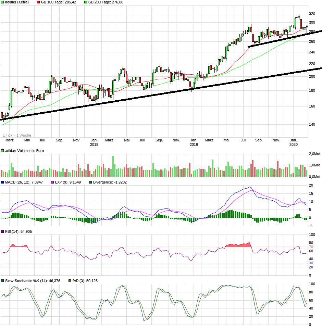Screen dimensions: 322x328
Task: Click the 'adidas Volumen in Euro' label
Action: [x=24, y=151]
